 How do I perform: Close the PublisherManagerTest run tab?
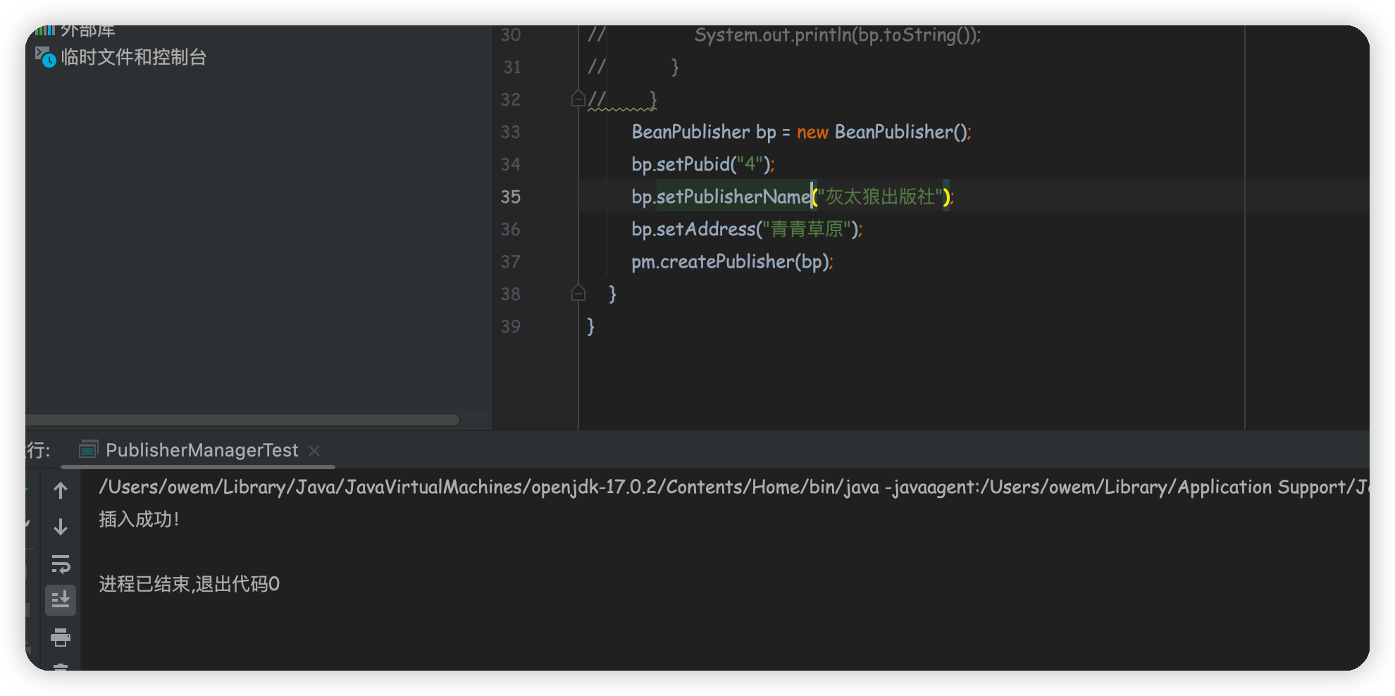(314, 451)
